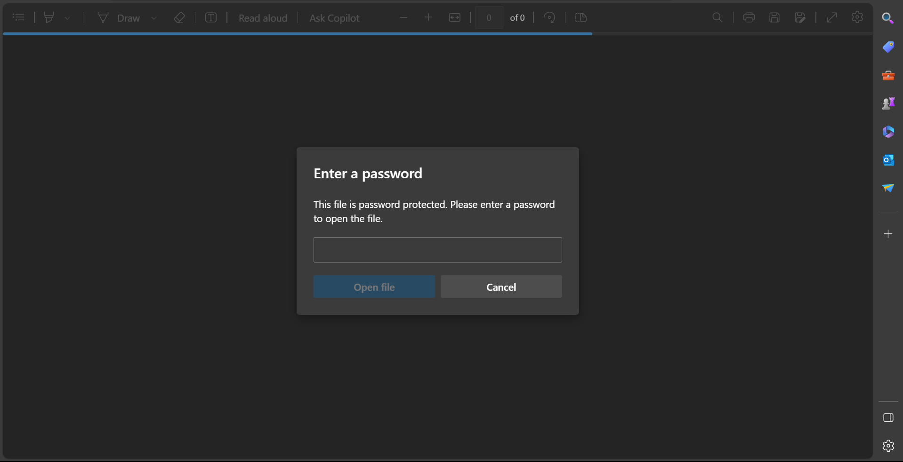Click the Add text tool icon
The height and width of the screenshot is (462, 903).
pos(211,18)
